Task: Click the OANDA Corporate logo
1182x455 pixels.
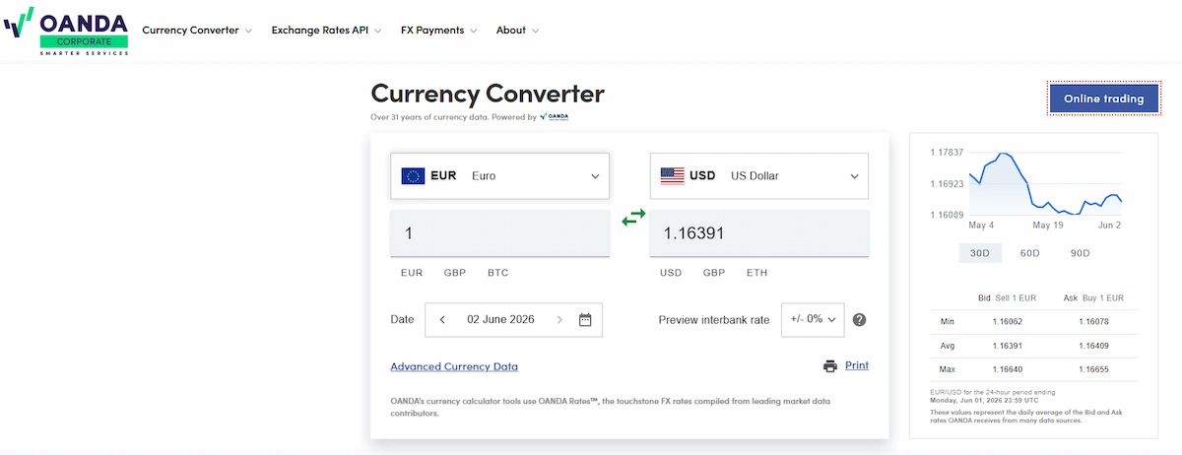Action: [66, 30]
